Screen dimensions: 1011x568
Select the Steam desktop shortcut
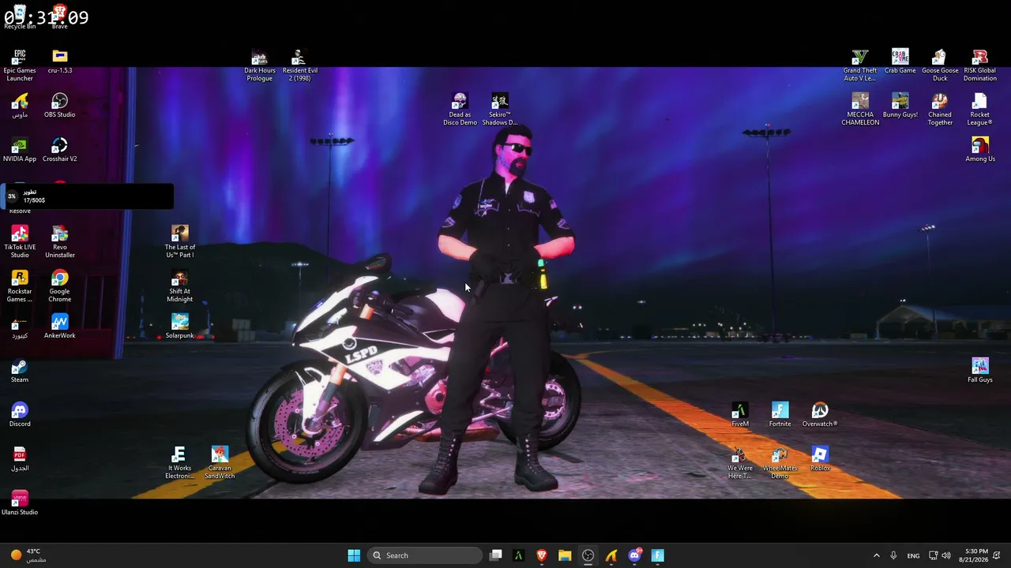(20, 370)
